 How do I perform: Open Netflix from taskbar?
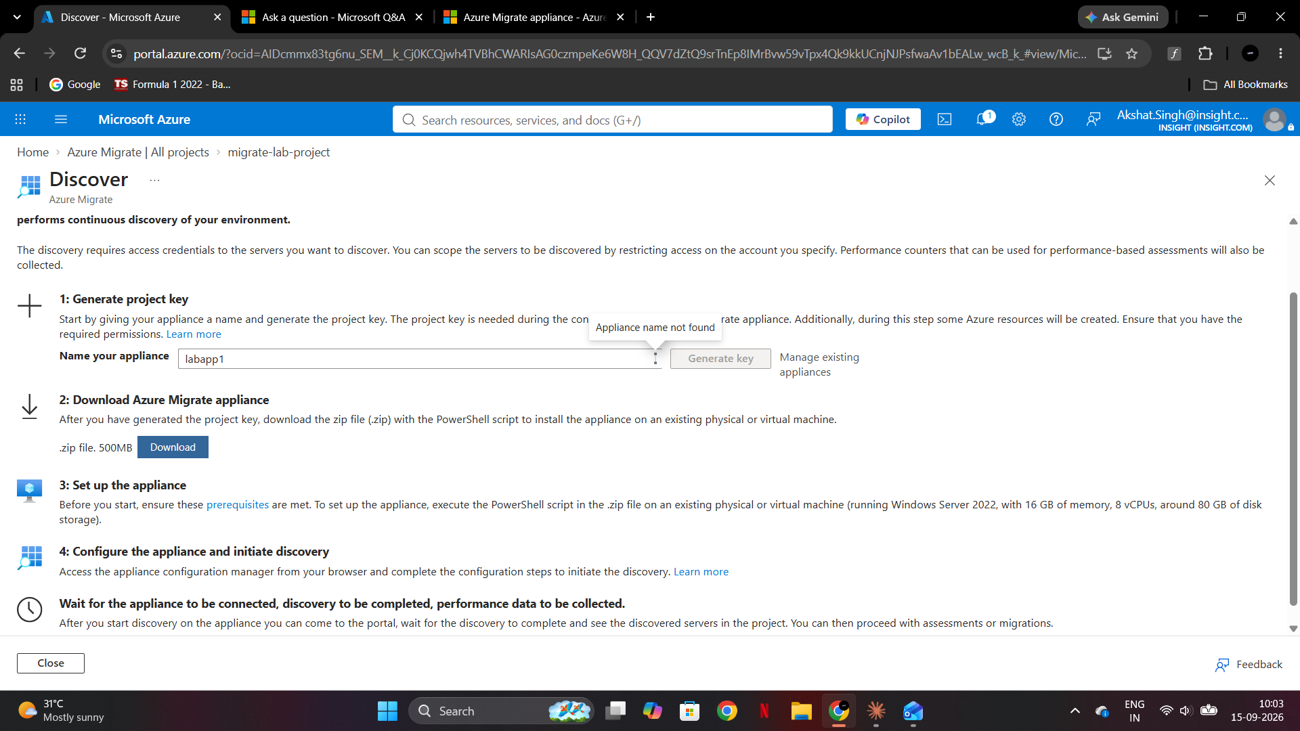(764, 711)
